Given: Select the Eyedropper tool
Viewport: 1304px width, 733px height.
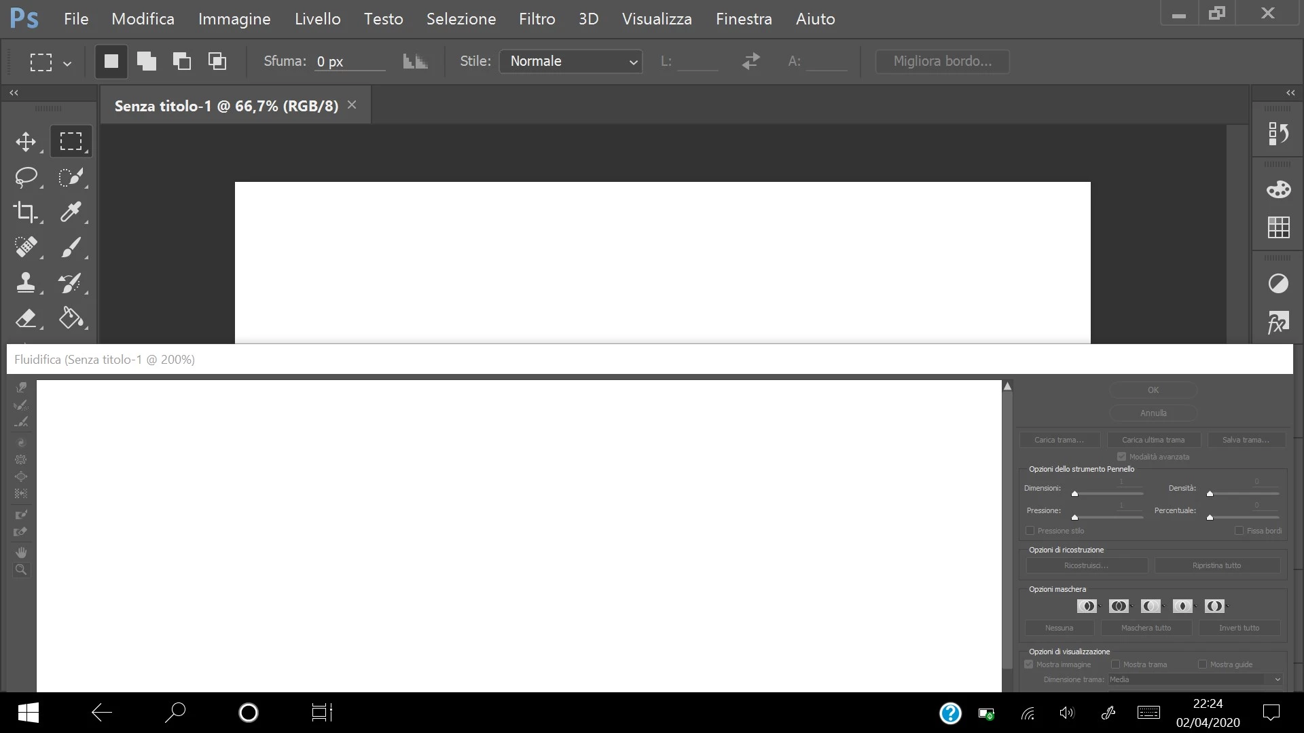Looking at the screenshot, I should coord(71,212).
